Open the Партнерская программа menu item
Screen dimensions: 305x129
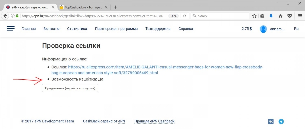(x=116, y=29)
